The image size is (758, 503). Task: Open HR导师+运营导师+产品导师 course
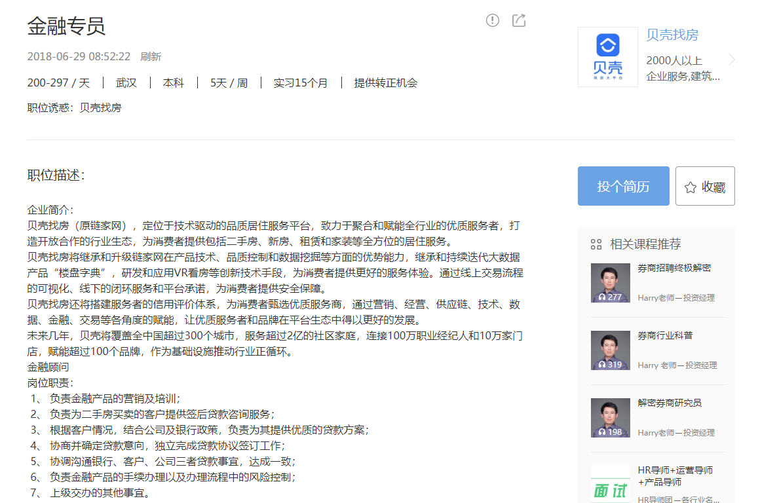[675, 476]
